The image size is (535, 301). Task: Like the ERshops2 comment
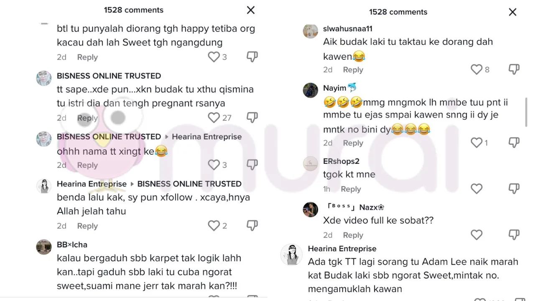point(476,189)
